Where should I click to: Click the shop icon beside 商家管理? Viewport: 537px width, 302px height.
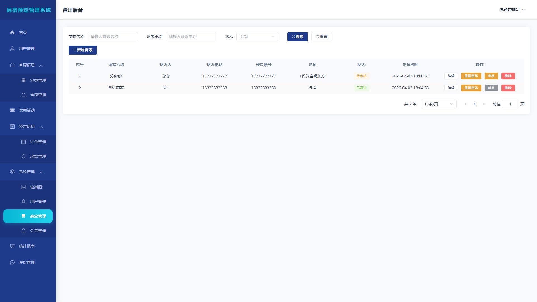click(x=23, y=216)
